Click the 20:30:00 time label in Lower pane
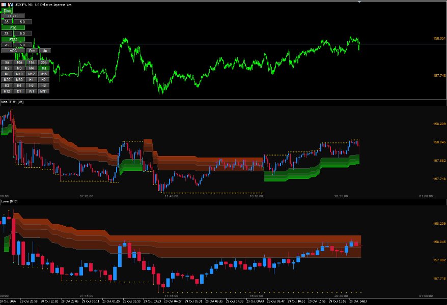 pos(341,296)
